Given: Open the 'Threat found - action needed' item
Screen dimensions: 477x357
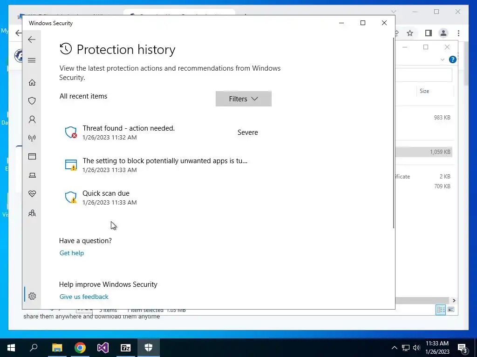Looking at the screenshot, I should point(165,132).
